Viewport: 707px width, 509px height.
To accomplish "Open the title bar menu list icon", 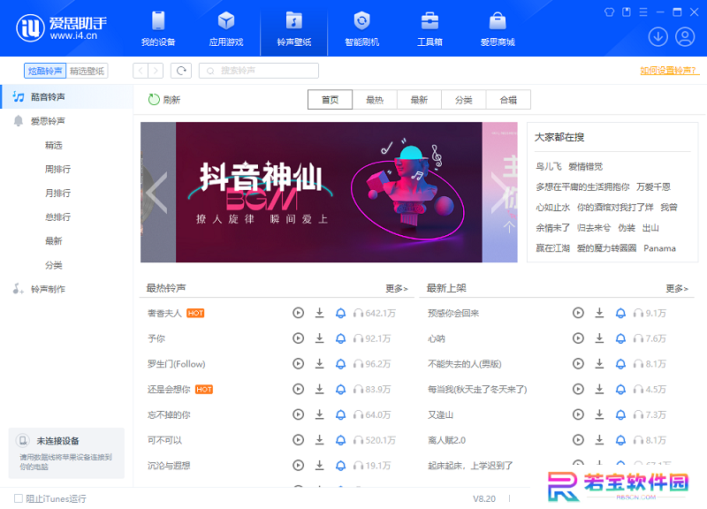I will (643, 12).
